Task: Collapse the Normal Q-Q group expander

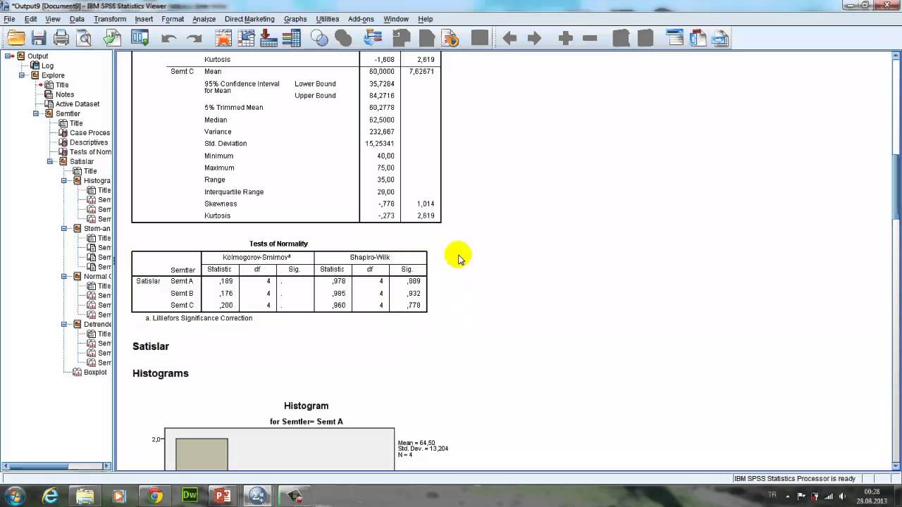Action: tap(64, 277)
